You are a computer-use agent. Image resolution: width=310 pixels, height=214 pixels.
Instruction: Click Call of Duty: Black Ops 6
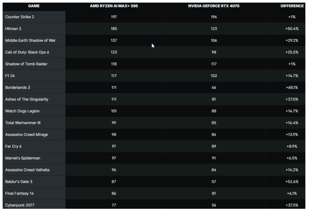(x=27, y=52)
